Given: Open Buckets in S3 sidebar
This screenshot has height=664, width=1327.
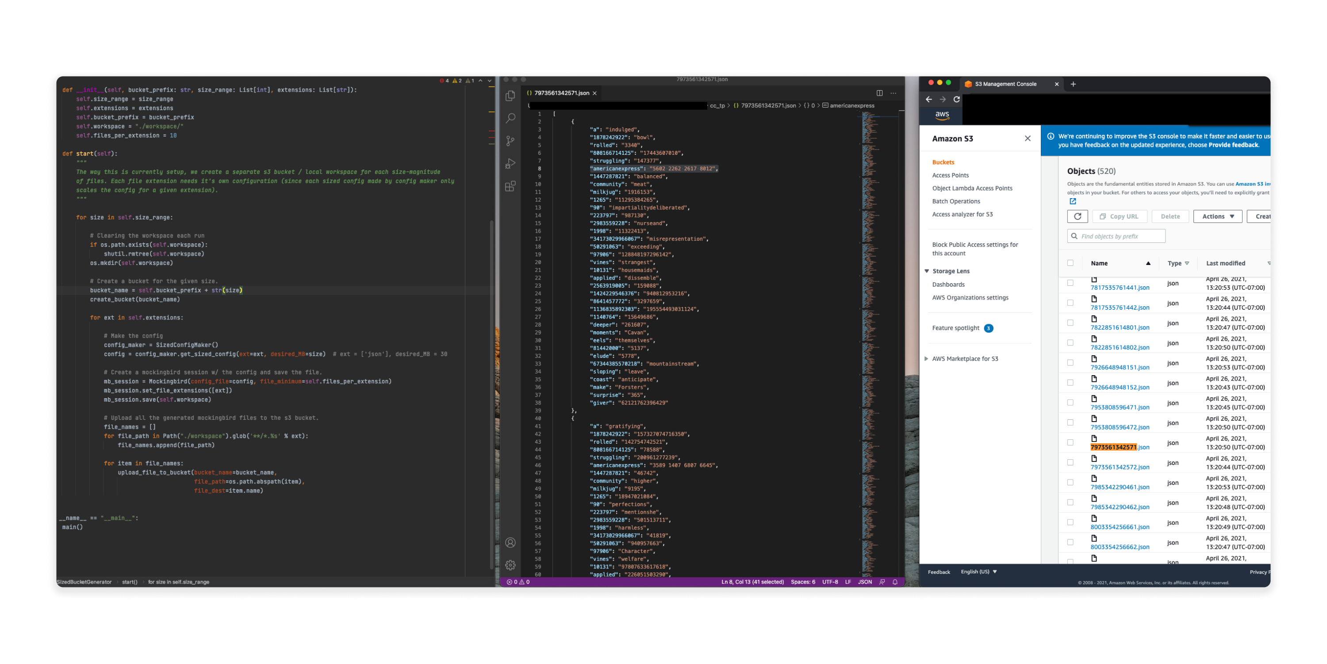Looking at the screenshot, I should 943,162.
